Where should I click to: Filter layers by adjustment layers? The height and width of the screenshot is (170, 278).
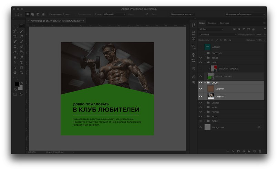[x=239, y=29]
